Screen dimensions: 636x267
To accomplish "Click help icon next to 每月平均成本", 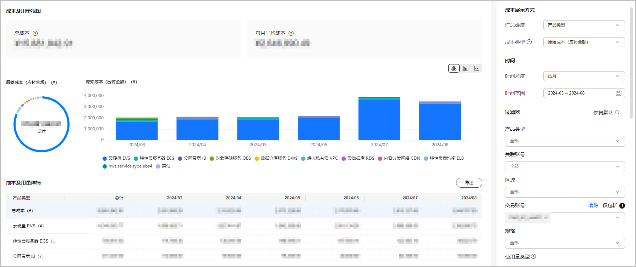I will click(291, 33).
